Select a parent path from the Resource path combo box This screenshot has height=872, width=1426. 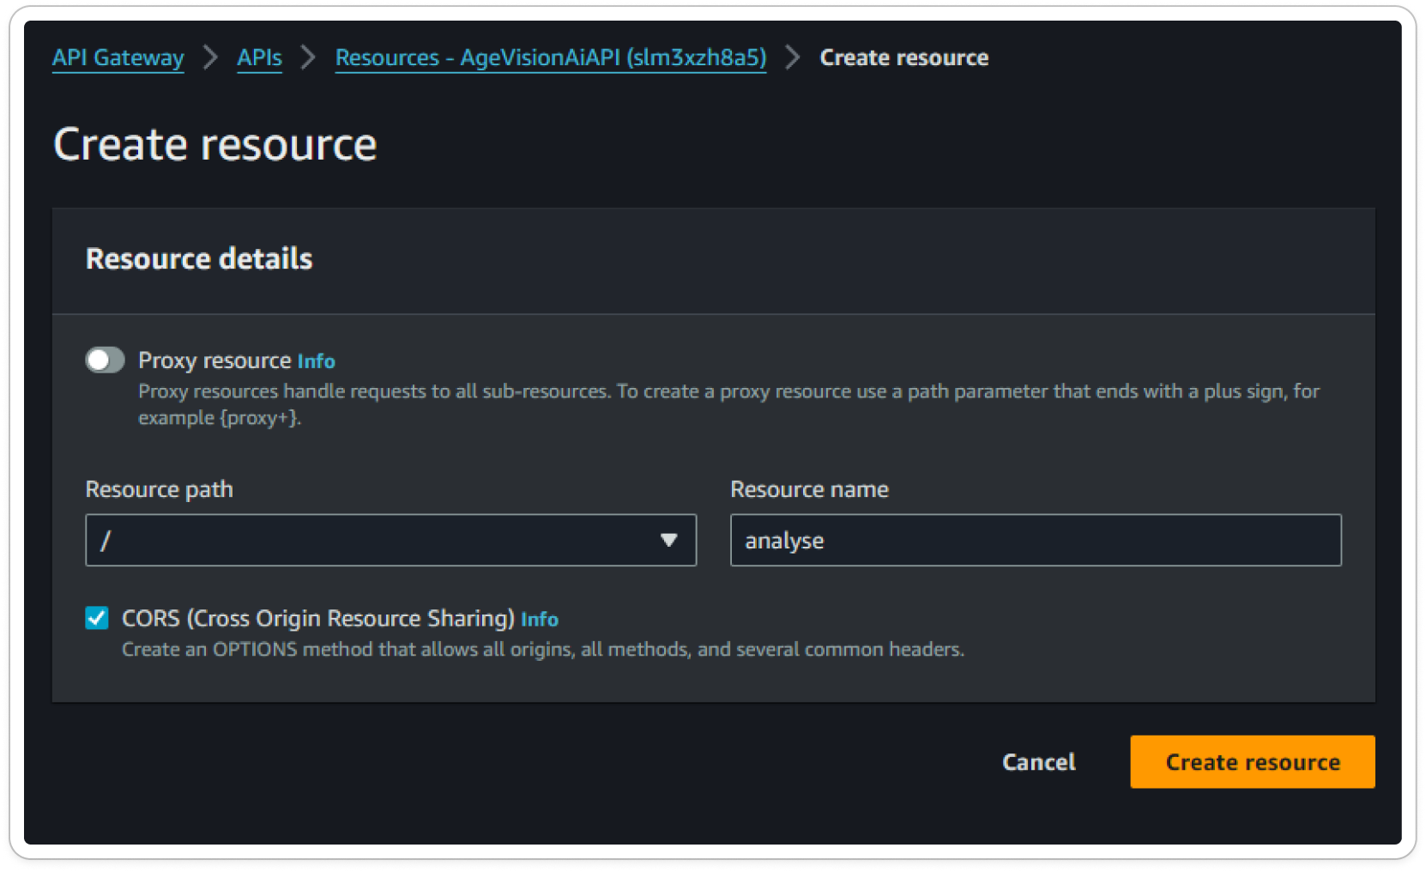[x=390, y=541]
